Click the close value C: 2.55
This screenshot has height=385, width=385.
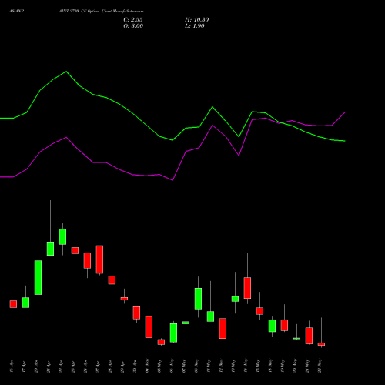click(x=133, y=20)
